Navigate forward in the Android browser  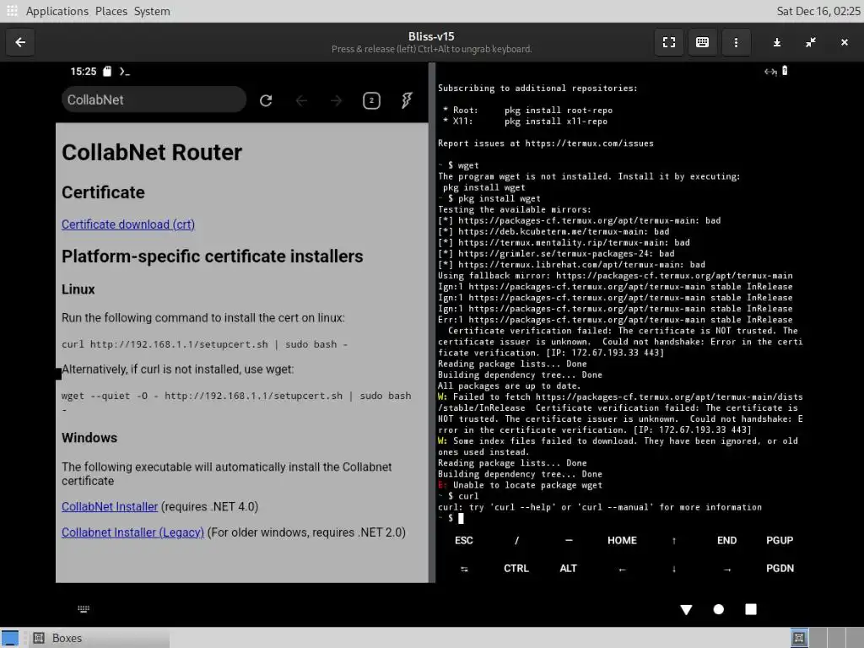pyautogui.click(x=336, y=100)
